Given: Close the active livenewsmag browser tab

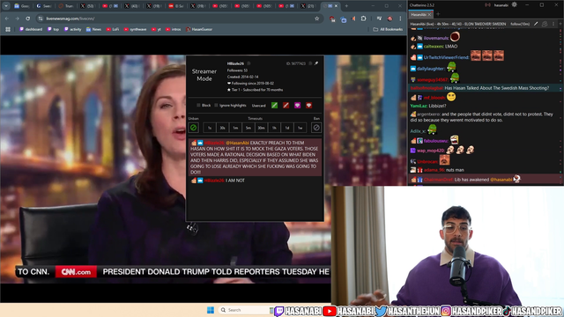Looking at the screenshot, I should click(x=337, y=6).
